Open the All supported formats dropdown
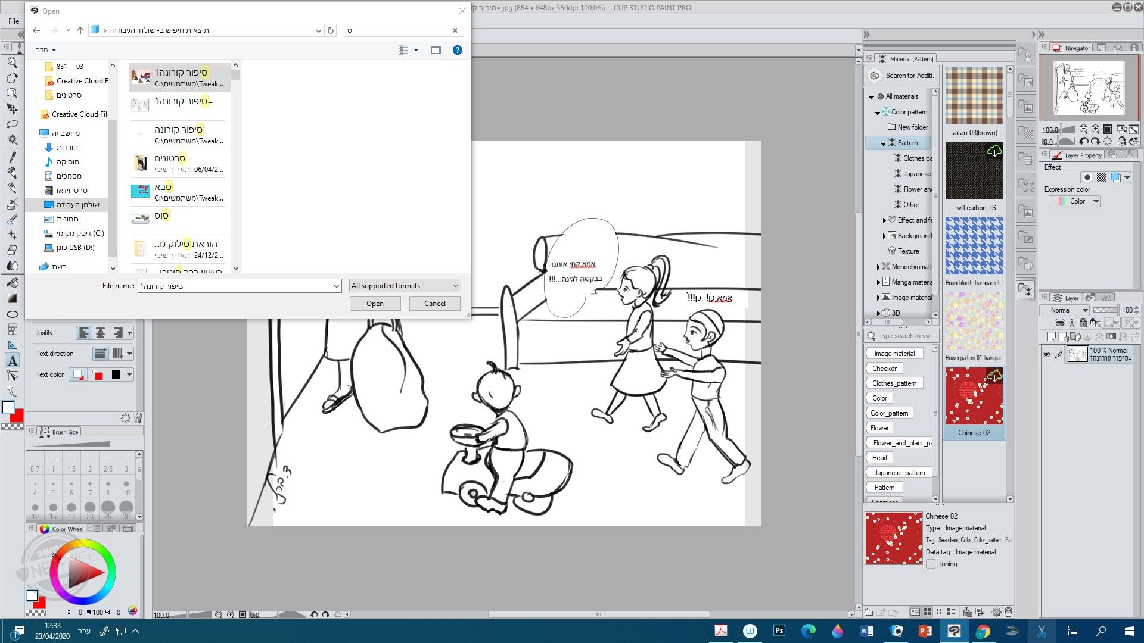The image size is (1144, 643). click(x=405, y=286)
